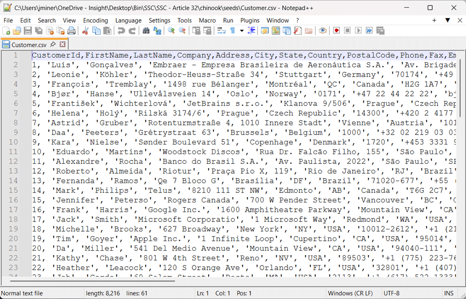
Task: Open the Document Map icon
Action: [x=276, y=31]
